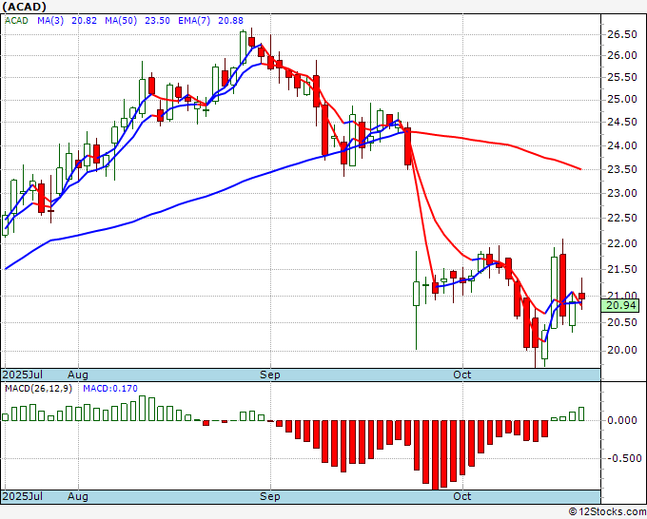Click the 23.00 price axis label
Viewport: 647px width, 519px height.
[622, 193]
